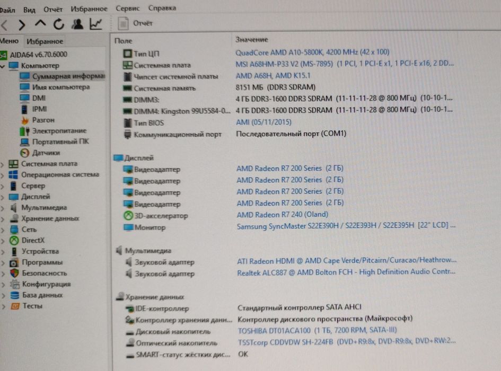Click the Поле column header

124,41
